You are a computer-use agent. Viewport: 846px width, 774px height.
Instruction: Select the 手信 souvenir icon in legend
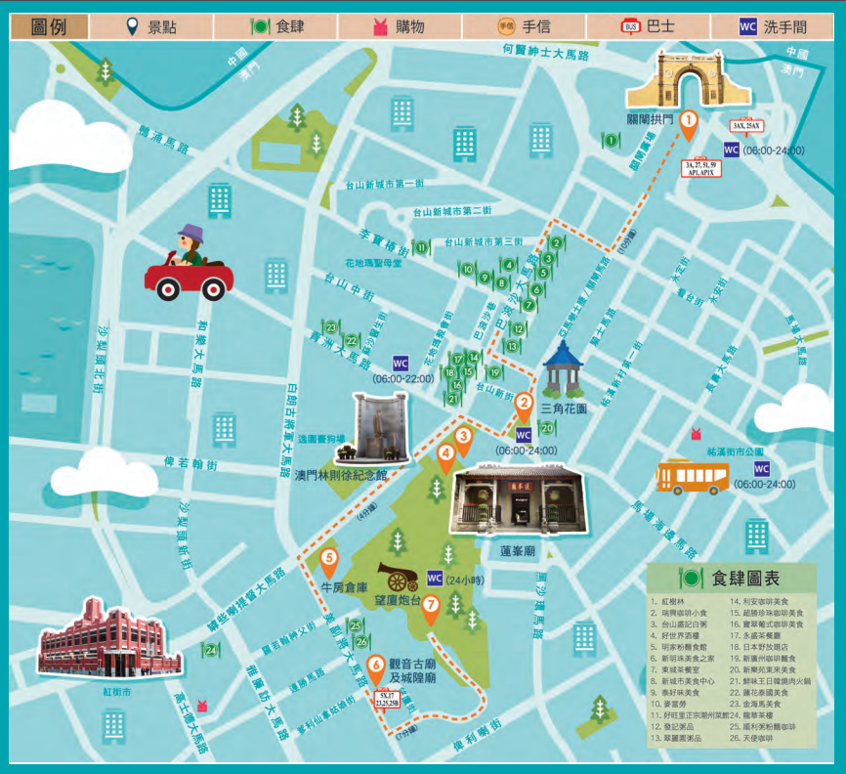(x=506, y=26)
